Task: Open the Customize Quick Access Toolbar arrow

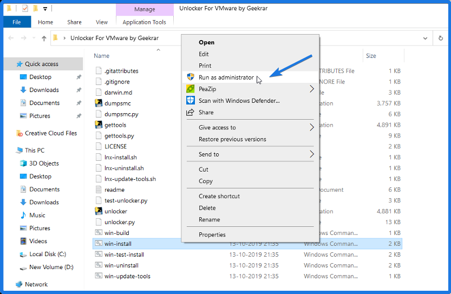Action: [x=45, y=9]
